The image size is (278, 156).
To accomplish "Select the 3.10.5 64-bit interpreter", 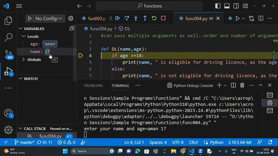I will point(240,143).
